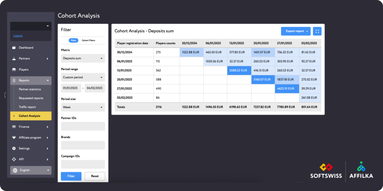Click the Export report button

tap(295, 31)
